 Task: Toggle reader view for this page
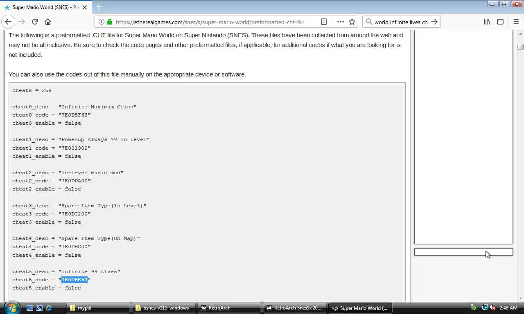[x=323, y=22]
